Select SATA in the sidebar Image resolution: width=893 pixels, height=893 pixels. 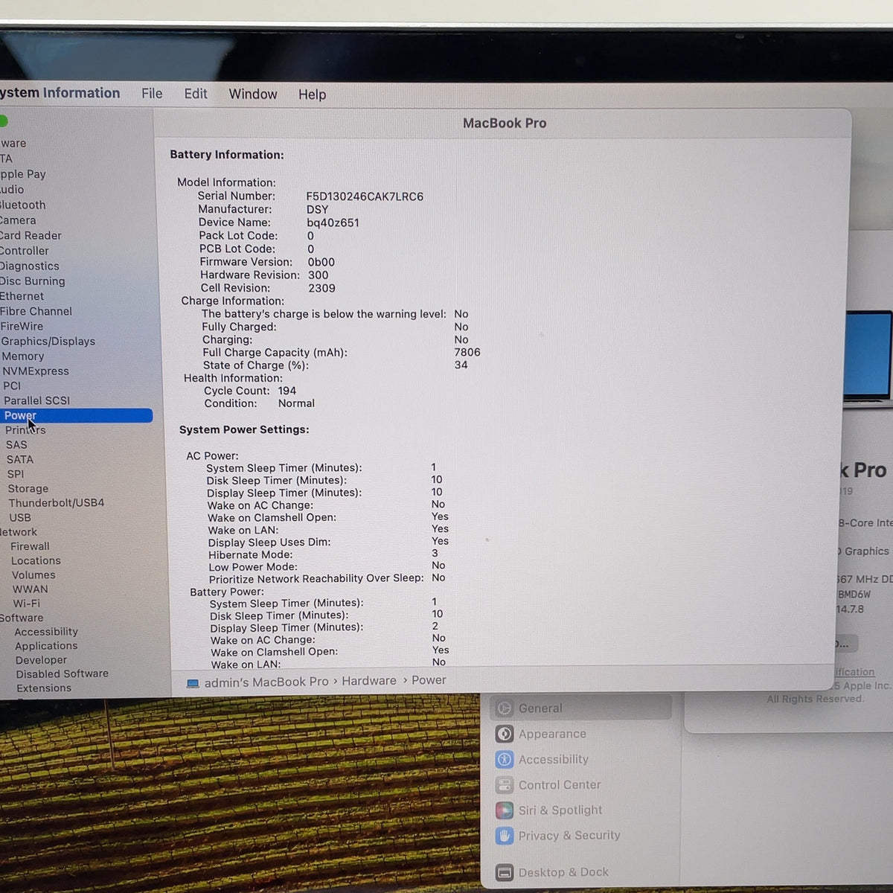[x=20, y=460]
